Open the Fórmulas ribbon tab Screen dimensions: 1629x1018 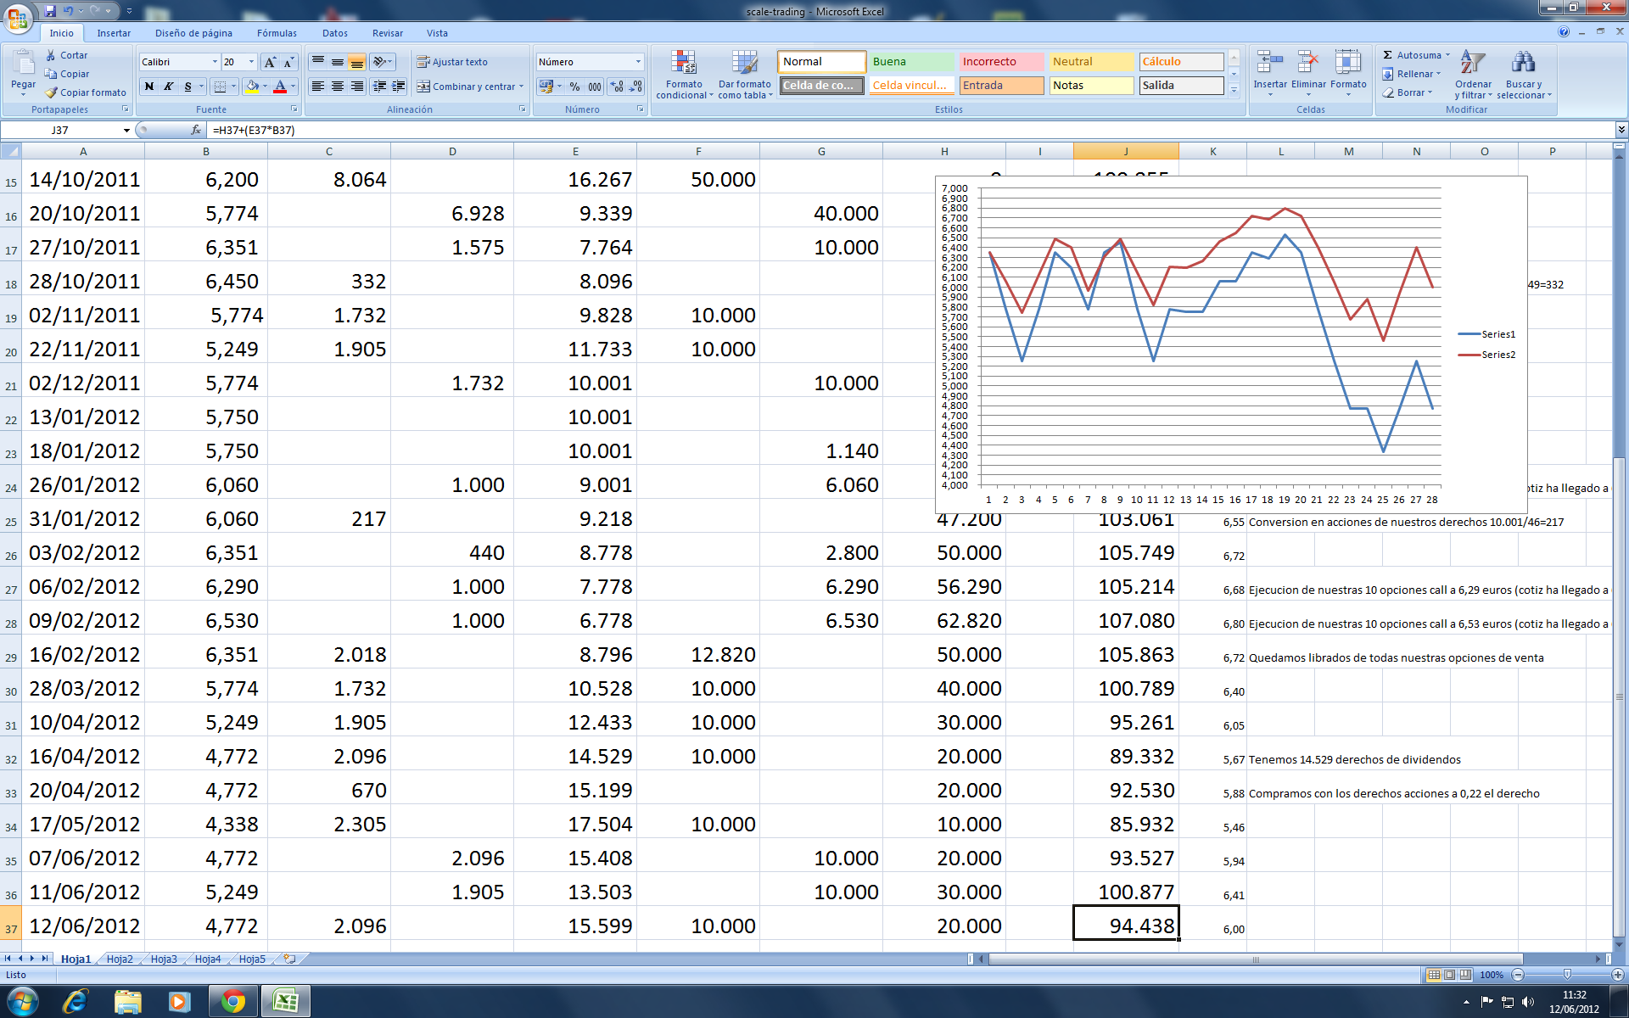tap(277, 33)
